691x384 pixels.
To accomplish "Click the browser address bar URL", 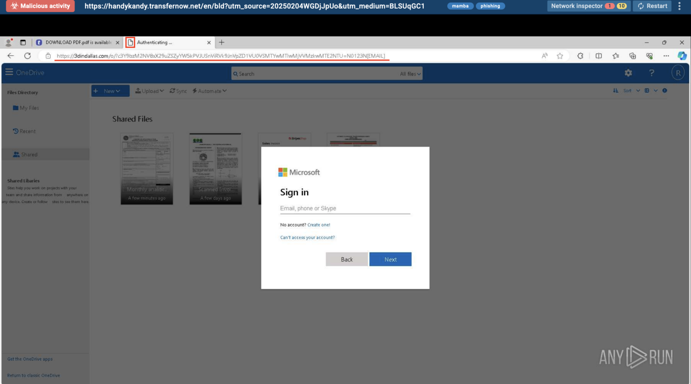I will (x=221, y=56).
